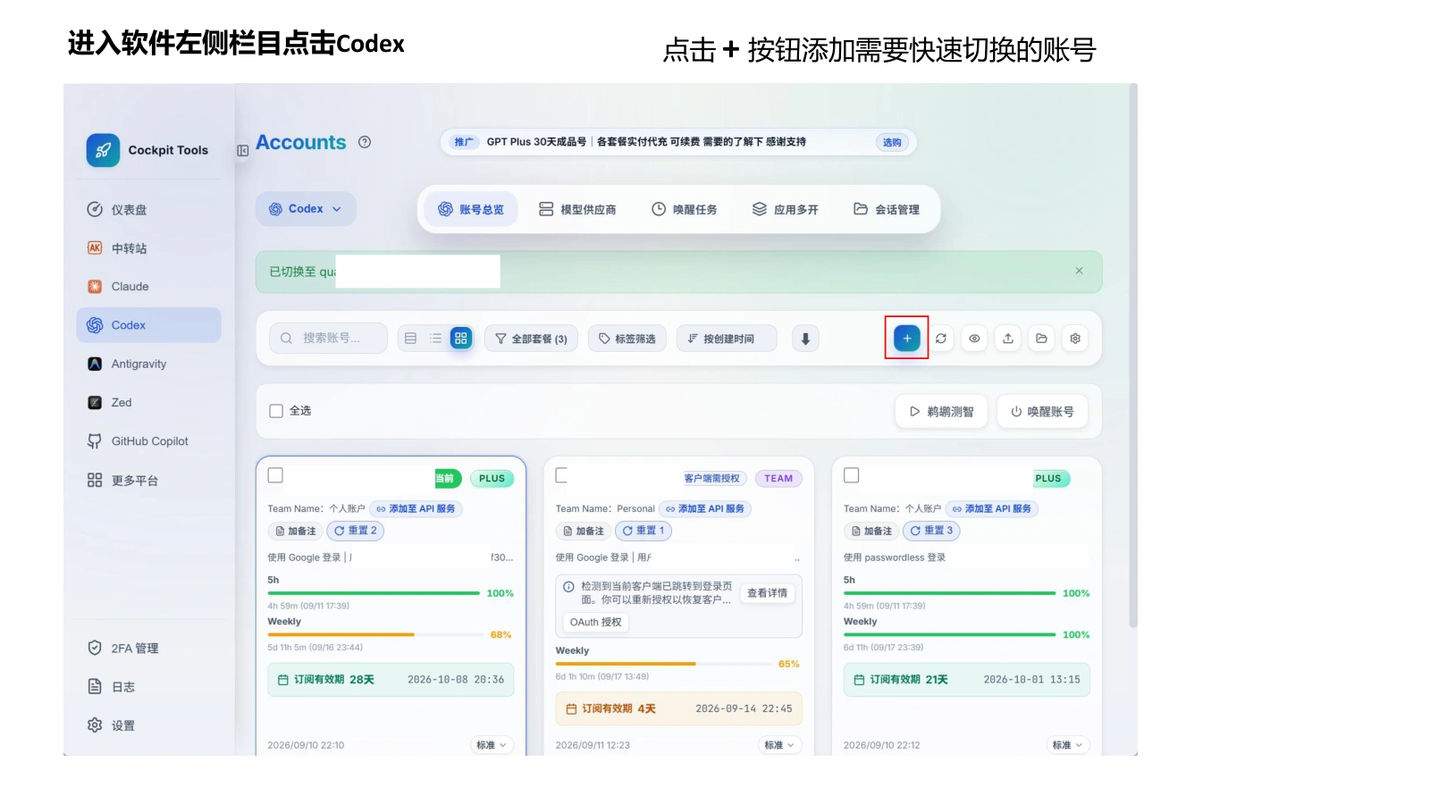This screenshot has width=1430, height=804.
Task: Open the 日志 logs page
Action: (148, 687)
